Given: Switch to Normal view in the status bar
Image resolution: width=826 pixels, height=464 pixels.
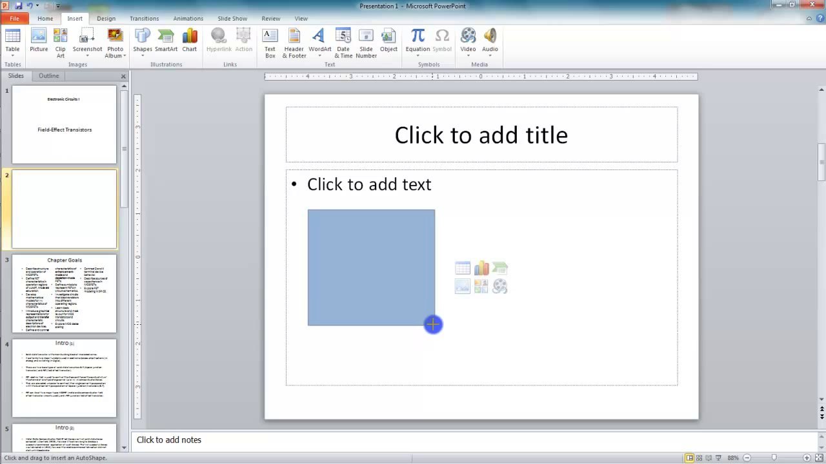Looking at the screenshot, I should tap(689, 458).
